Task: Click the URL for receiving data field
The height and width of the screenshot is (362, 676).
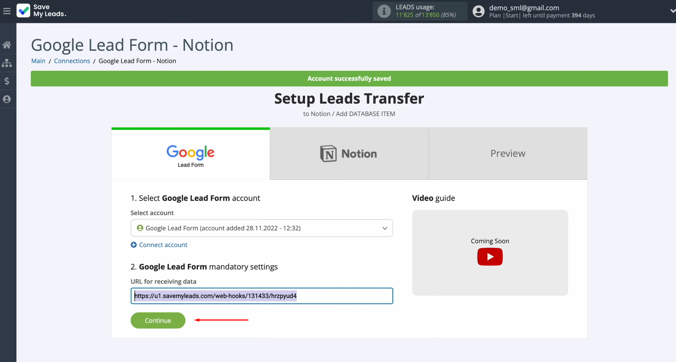Action: point(262,296)
